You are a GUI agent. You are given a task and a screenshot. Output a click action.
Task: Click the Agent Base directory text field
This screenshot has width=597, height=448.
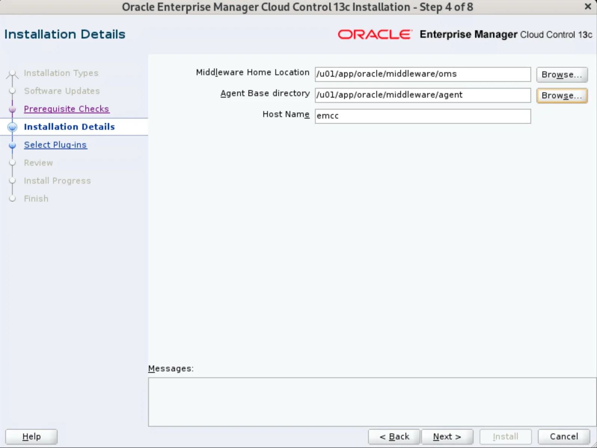coord(423,95)
